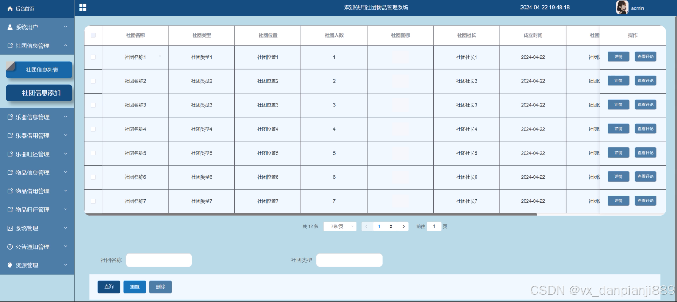The height and width of the screenshot is (302, 677).
Task: Click the home icon beside 后台首页
Action: [10, 8]
